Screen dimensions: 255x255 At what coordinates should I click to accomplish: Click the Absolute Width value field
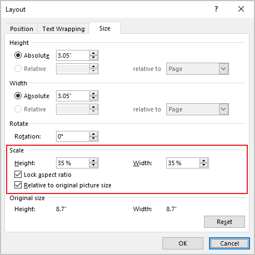coord(73,96)
